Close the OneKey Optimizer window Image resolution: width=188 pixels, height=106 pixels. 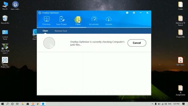[147, 13]
